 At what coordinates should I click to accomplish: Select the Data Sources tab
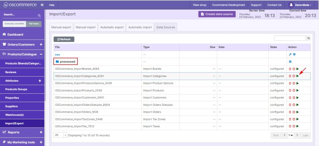pyautogui.click(x=165, y=27)
